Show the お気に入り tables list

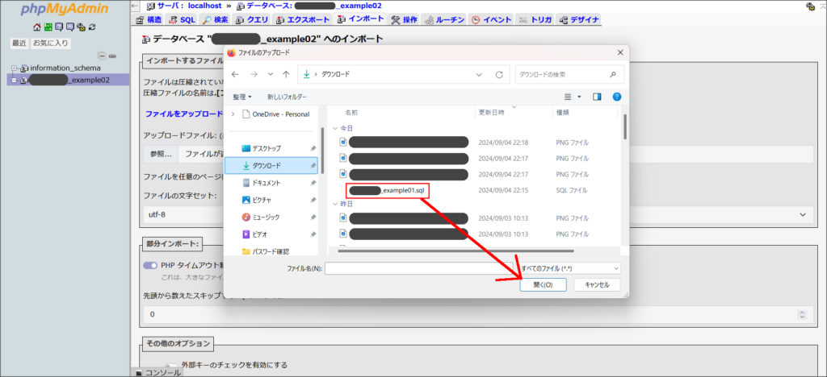pos(51,43)
